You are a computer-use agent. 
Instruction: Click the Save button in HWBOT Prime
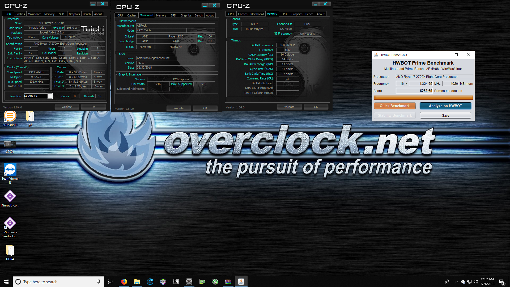(x=445, y=115)
